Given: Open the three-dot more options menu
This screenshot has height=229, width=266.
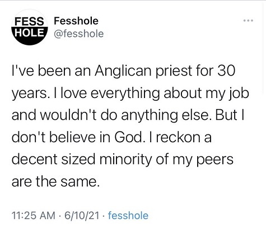Looking at the screenshot, I should coord(248,21).
